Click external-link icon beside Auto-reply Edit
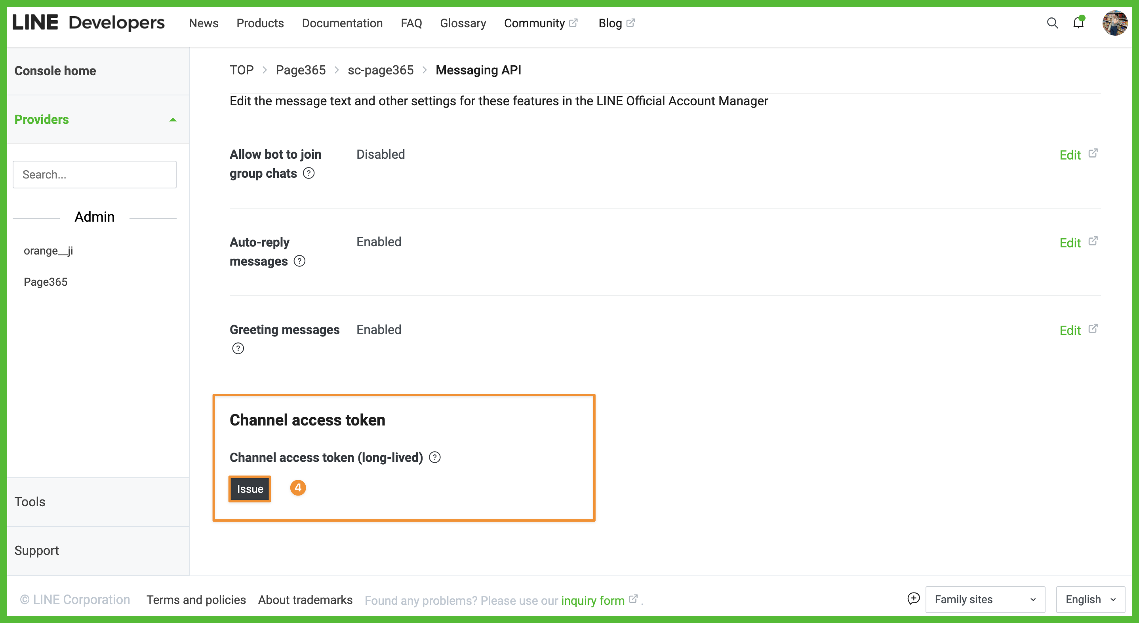This screenshot has width=1139, height=623. 1093,241
